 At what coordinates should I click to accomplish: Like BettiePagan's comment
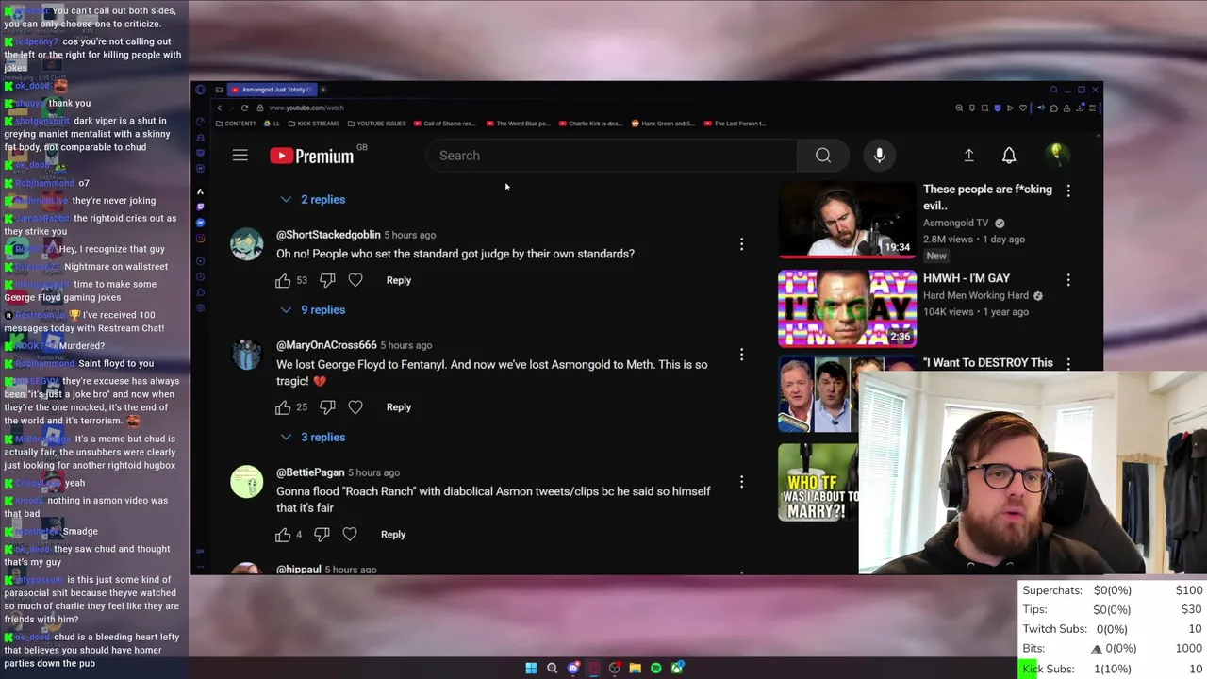point(283,535)
